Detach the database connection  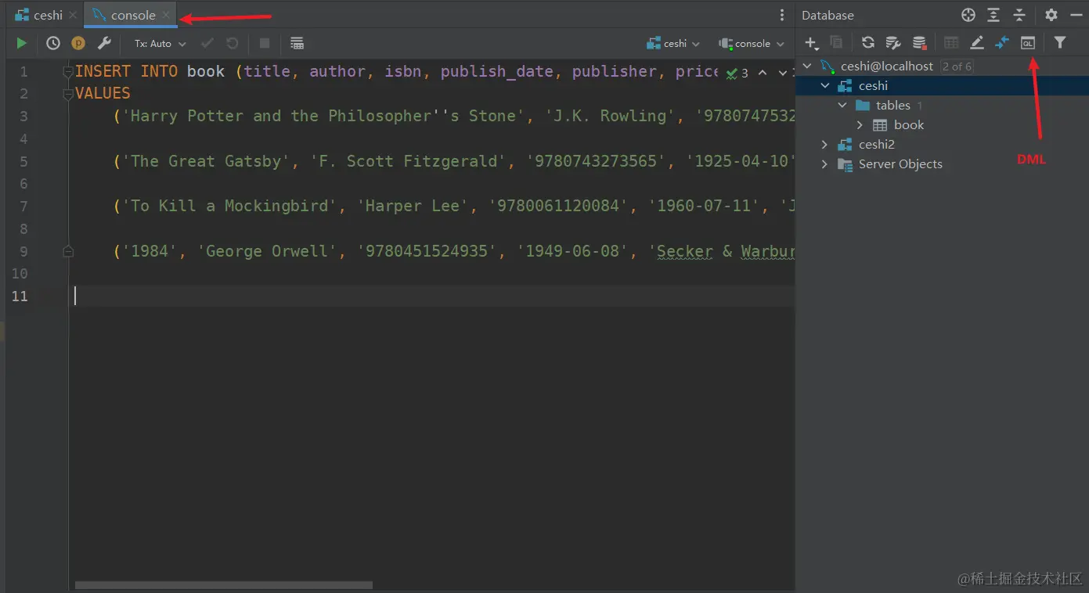[x=919, y=43]
